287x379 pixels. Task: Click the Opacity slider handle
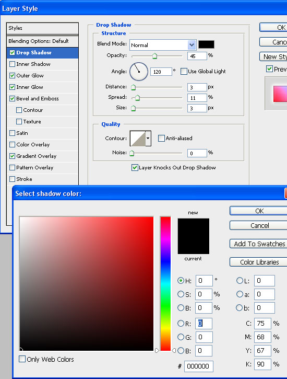(154, 56)
